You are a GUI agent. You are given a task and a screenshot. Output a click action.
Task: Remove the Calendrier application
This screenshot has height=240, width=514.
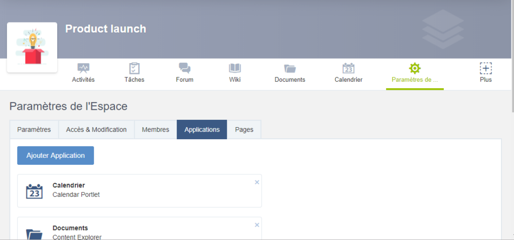tap(257, 182)
